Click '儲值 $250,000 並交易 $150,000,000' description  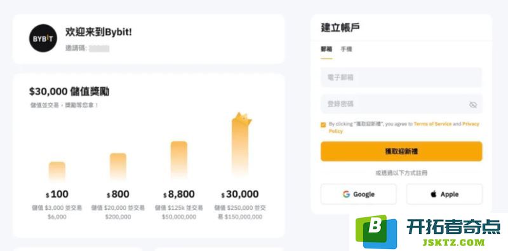pos(240,212)
